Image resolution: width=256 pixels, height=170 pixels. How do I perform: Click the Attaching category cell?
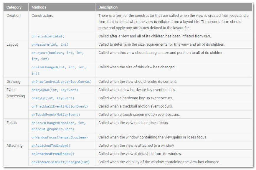[x=14, y=146]
